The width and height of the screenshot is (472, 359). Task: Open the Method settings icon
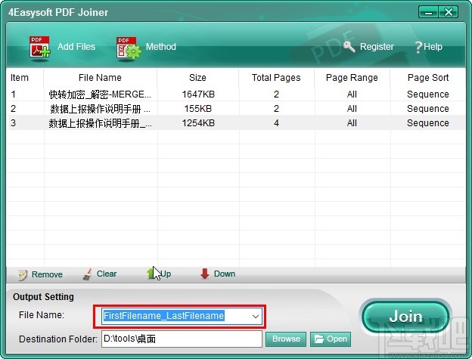coord(129,48)
